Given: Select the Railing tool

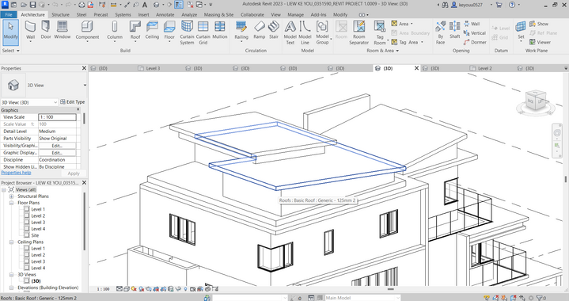Looking at the screenshot, I should [x=241, y=31].
